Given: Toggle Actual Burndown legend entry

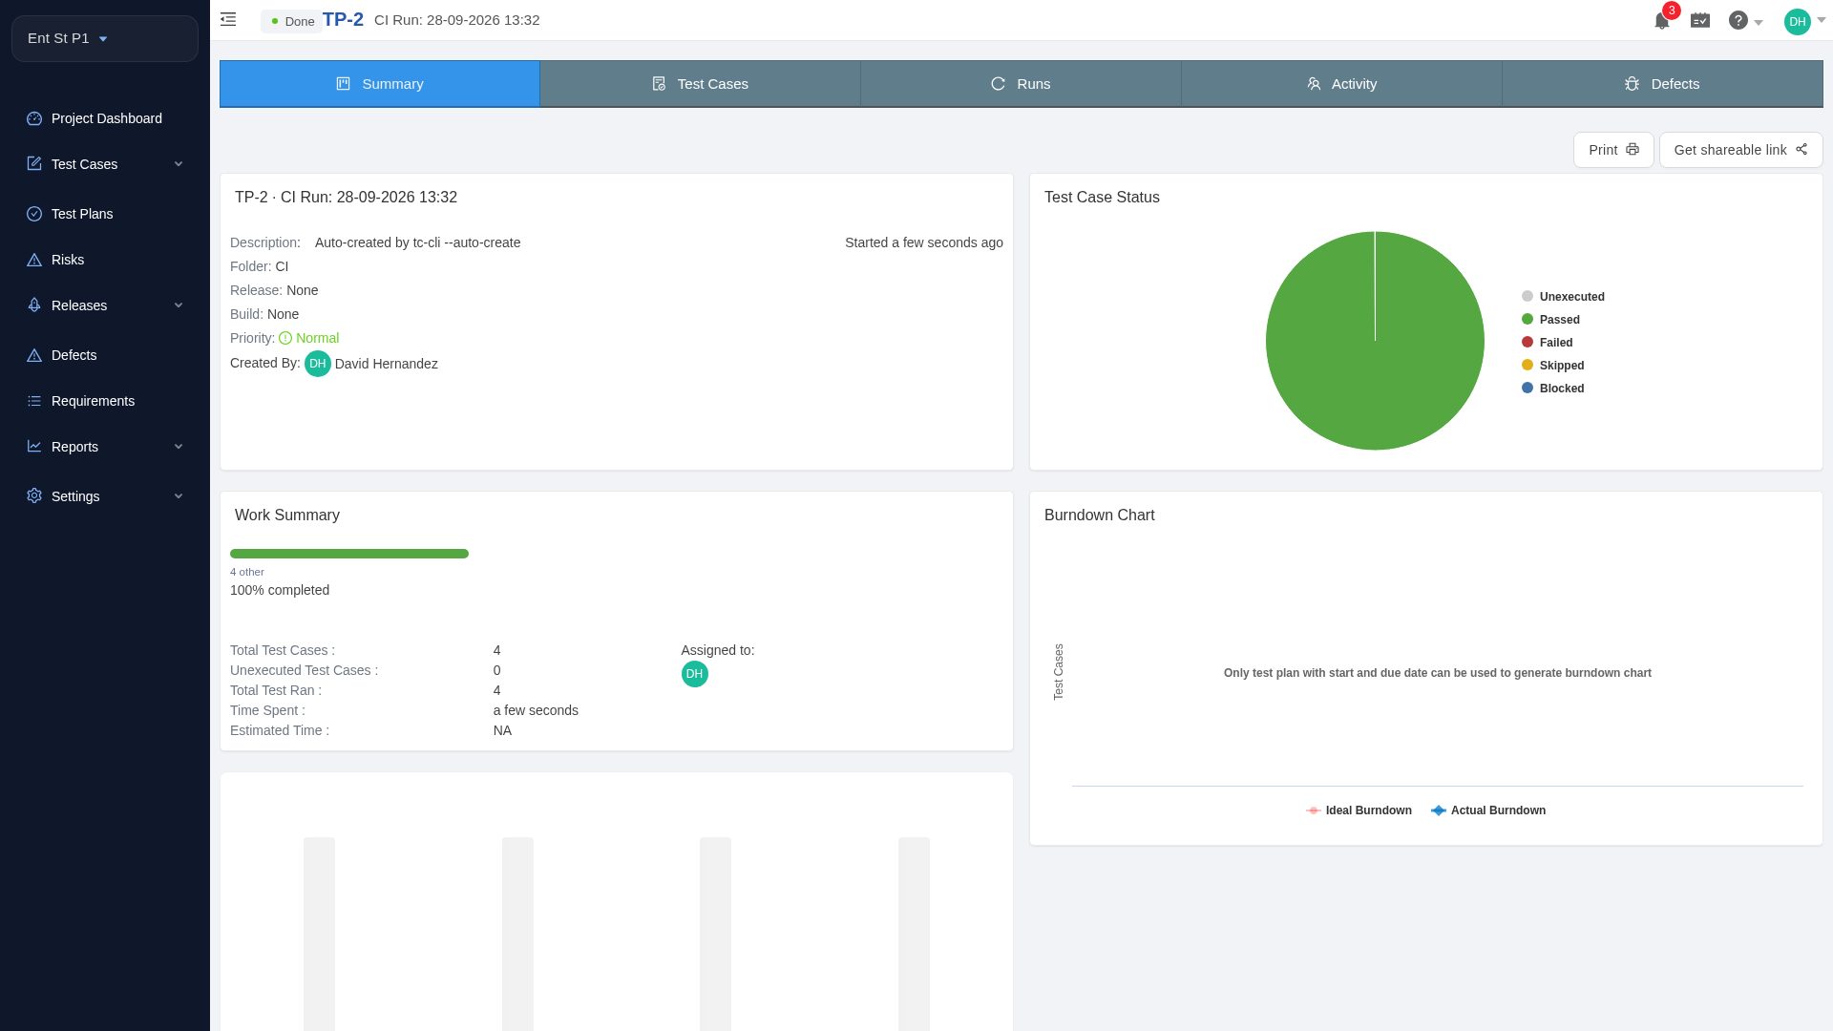Looking at the screenshot, I should (1488, 810).
